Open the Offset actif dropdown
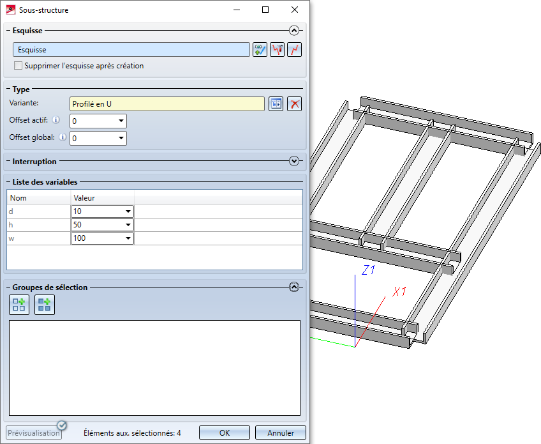The height and width of the screenshot is (444, 541). pyautogui.click(x=121, y=121)
